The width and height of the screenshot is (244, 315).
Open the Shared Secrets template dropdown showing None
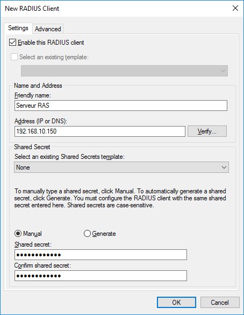click(x=121, y=167)
